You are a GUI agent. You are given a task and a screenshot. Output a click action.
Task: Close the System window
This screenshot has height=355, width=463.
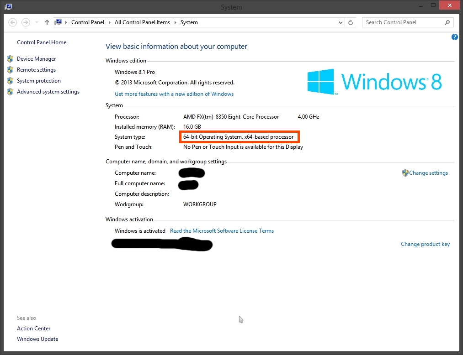(x=449, y=5)
